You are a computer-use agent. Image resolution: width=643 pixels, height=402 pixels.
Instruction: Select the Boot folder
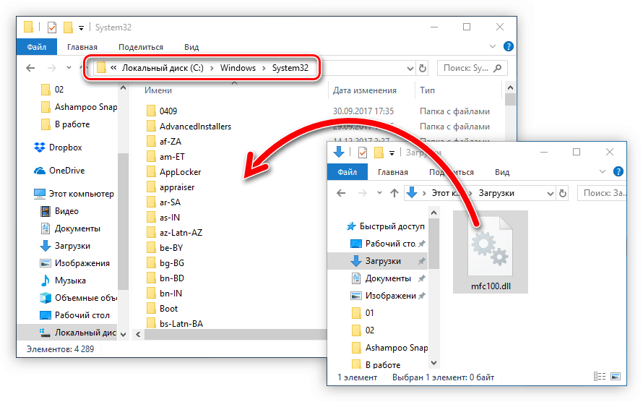pyautogui.click(x=162, y=309)
